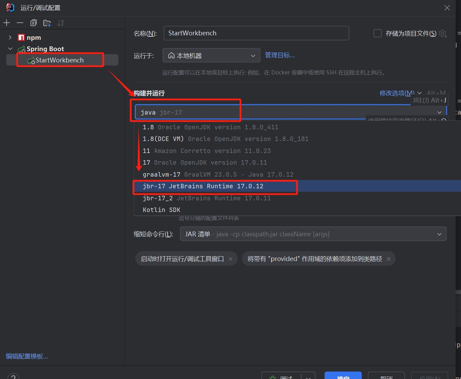Remove the provided 作用域 dependencies chip
The height and width of the screenshot is (379, 461).
tap(389, 259)
